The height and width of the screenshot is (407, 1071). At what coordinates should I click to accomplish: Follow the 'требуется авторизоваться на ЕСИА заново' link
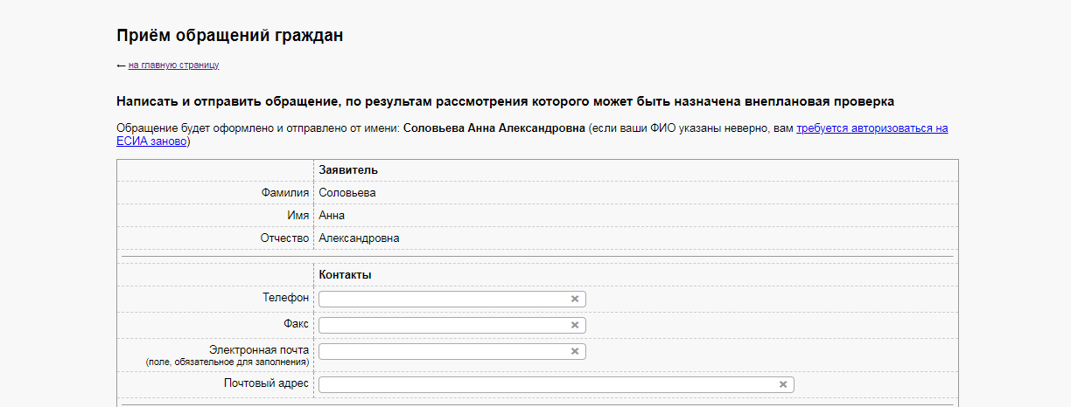[x=532, y=135]
